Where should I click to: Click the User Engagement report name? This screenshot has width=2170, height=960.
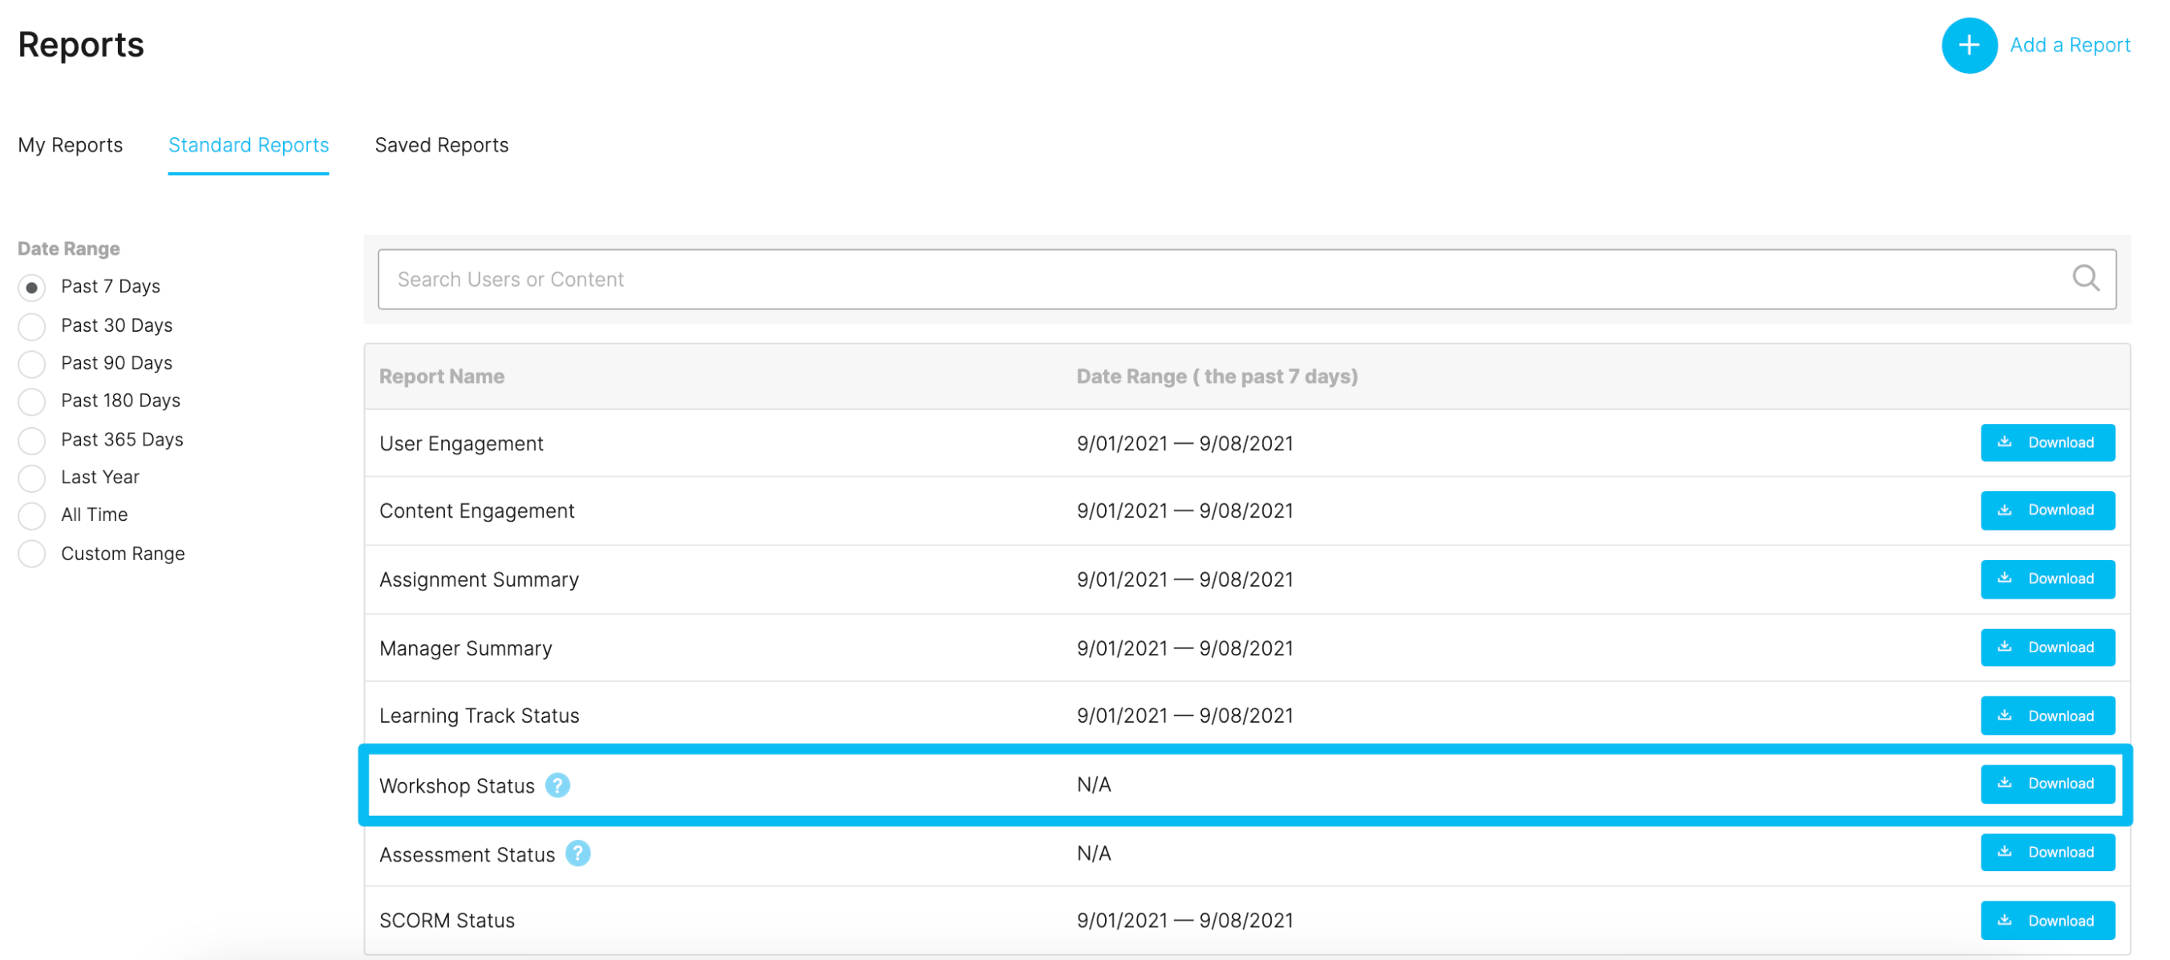(461, 444)
